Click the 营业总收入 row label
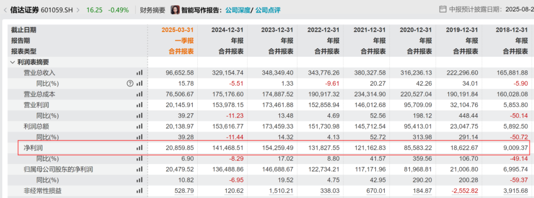This screenshot has width=534, height=198. click(39, 72)
